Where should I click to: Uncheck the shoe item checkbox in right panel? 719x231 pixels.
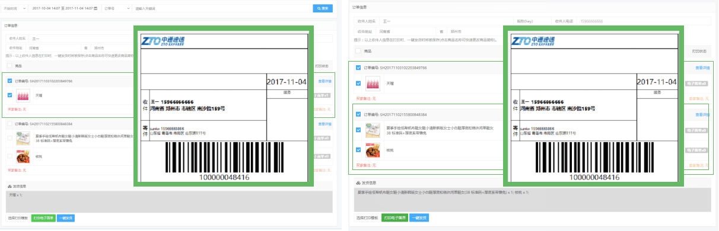[358, 130]
